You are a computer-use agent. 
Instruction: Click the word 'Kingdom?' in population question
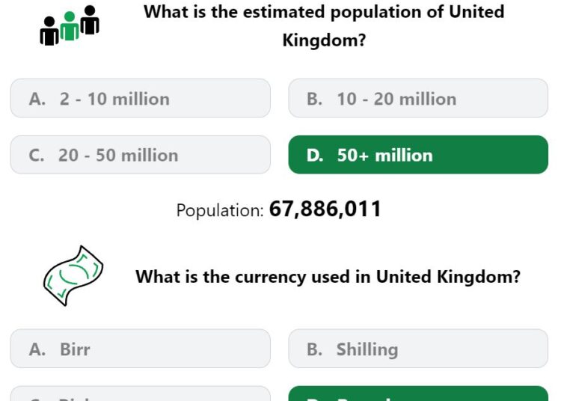pos(324,40)
